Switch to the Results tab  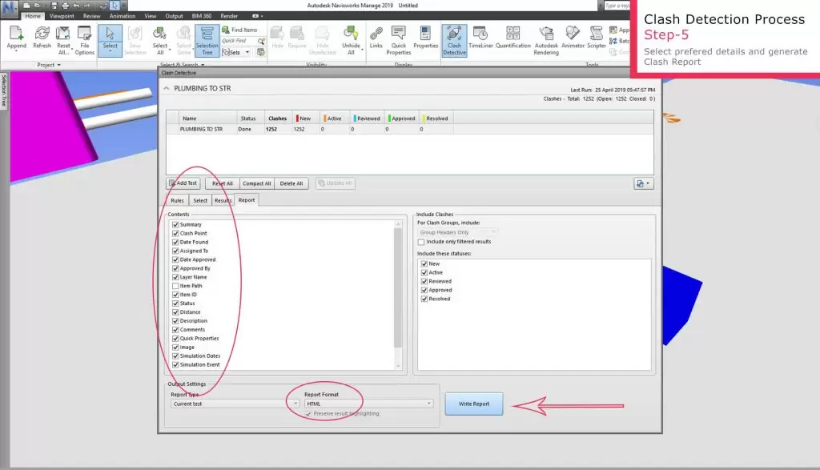pyautogui.click(x=223, y=200)
